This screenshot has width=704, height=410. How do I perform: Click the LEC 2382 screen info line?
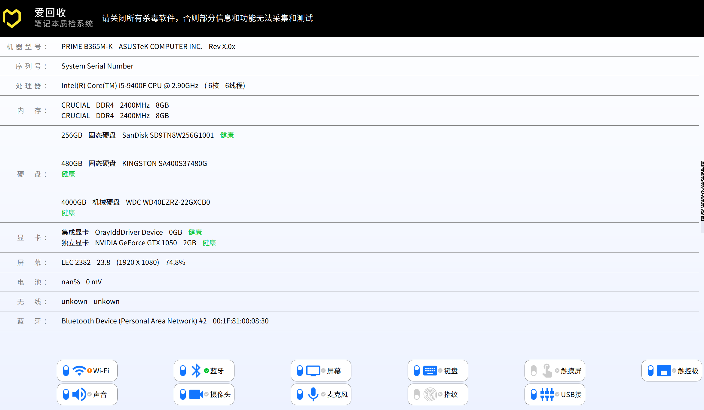(x=123, y=262)
